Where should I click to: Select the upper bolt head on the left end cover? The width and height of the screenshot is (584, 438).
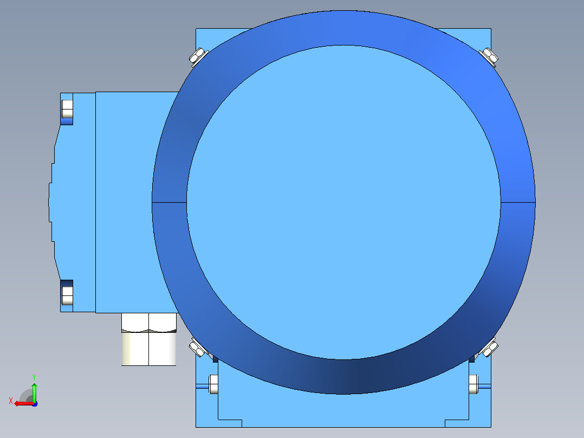(67, 109)
